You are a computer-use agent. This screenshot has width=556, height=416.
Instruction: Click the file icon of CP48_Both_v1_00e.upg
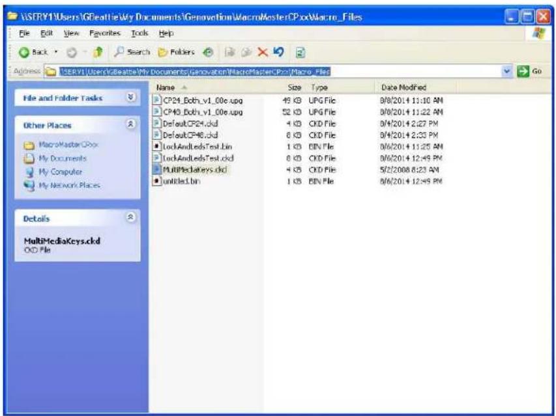(156, 112)
